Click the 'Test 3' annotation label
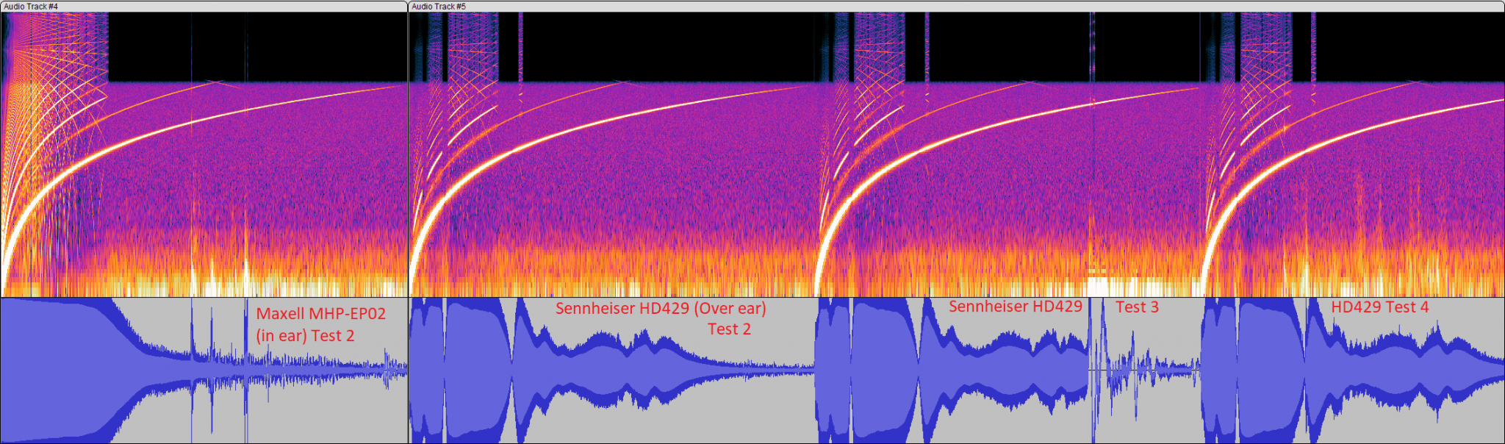1505x444 pixels. tap(1137, 307)
